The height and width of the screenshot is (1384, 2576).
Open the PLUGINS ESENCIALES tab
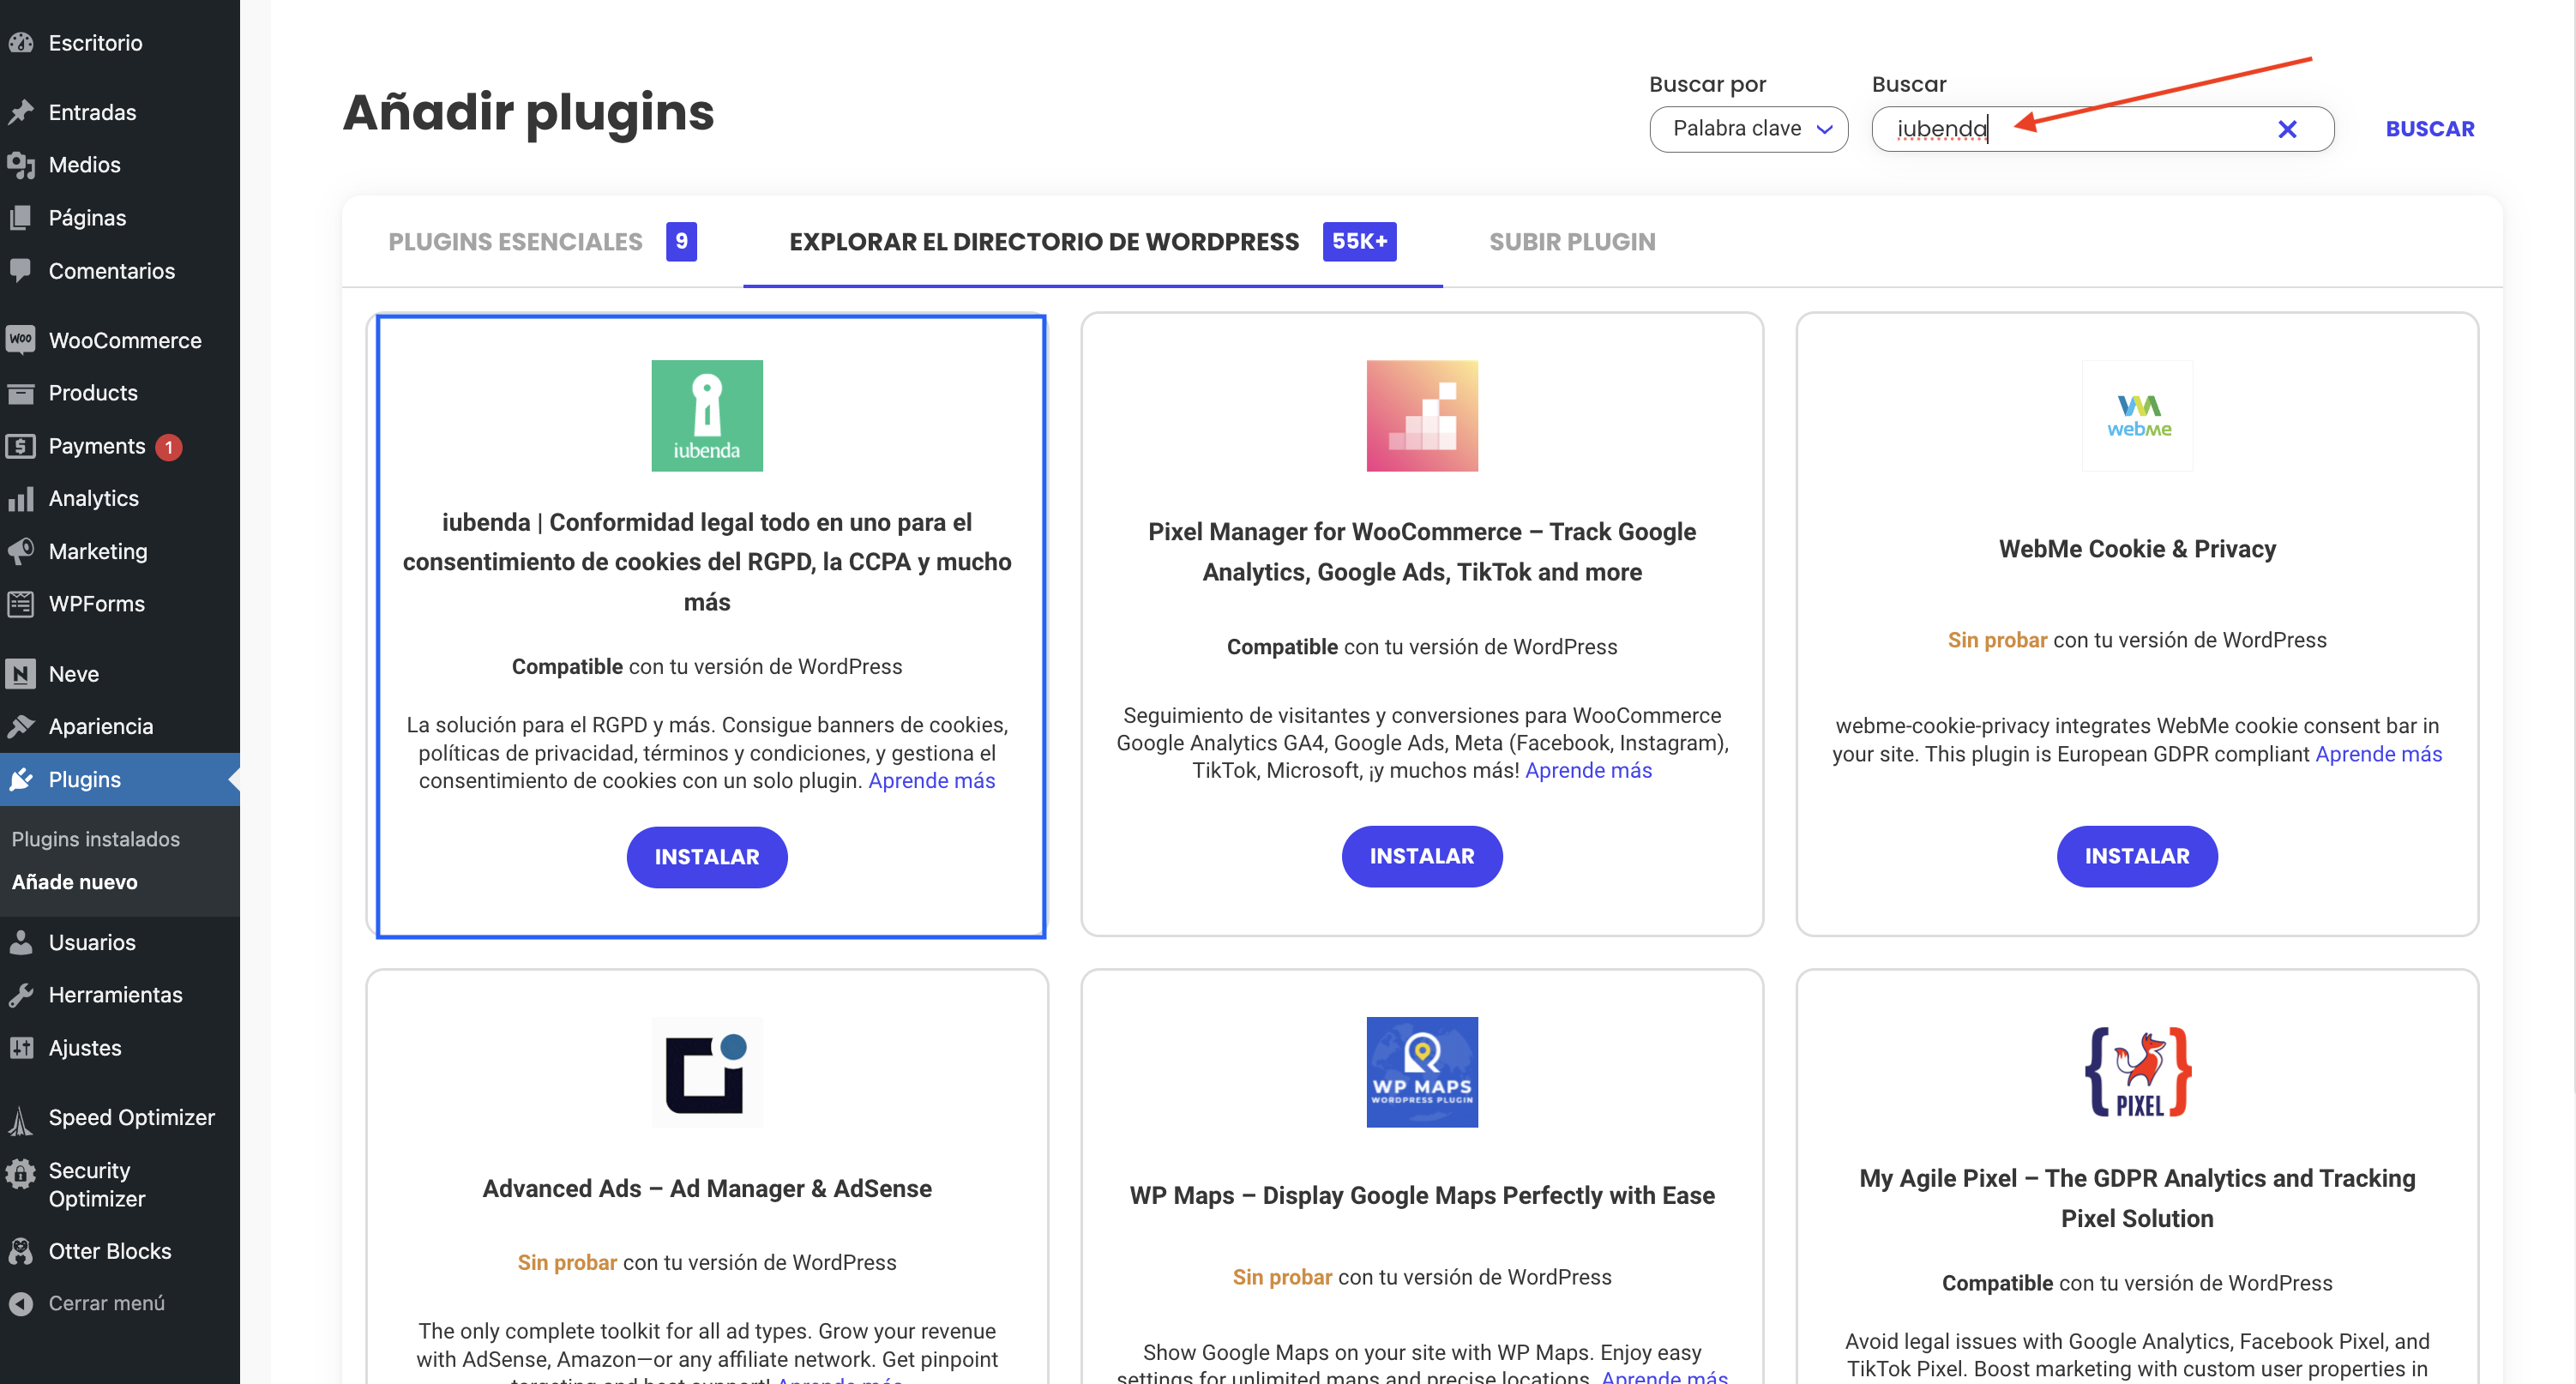(x=515, y=241)
